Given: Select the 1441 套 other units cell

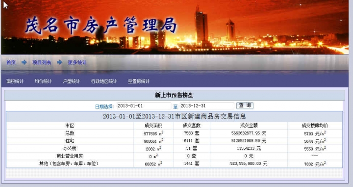Looking at the screenshot, I should click(192, 163).
